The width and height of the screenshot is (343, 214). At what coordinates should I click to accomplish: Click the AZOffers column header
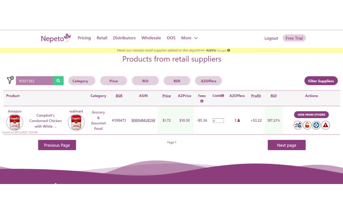(237, 96)
